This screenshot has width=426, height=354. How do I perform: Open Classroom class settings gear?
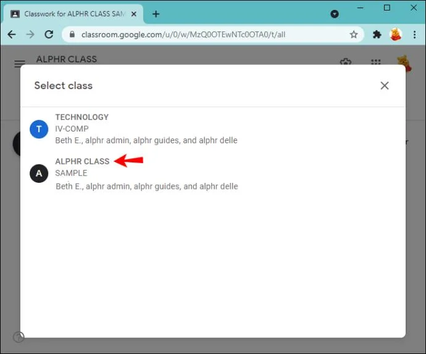346,62
